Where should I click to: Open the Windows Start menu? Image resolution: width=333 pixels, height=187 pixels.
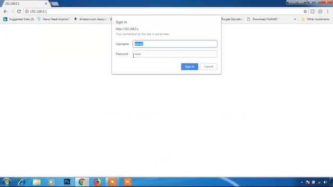pyautogui.click(x=6, y=182)
